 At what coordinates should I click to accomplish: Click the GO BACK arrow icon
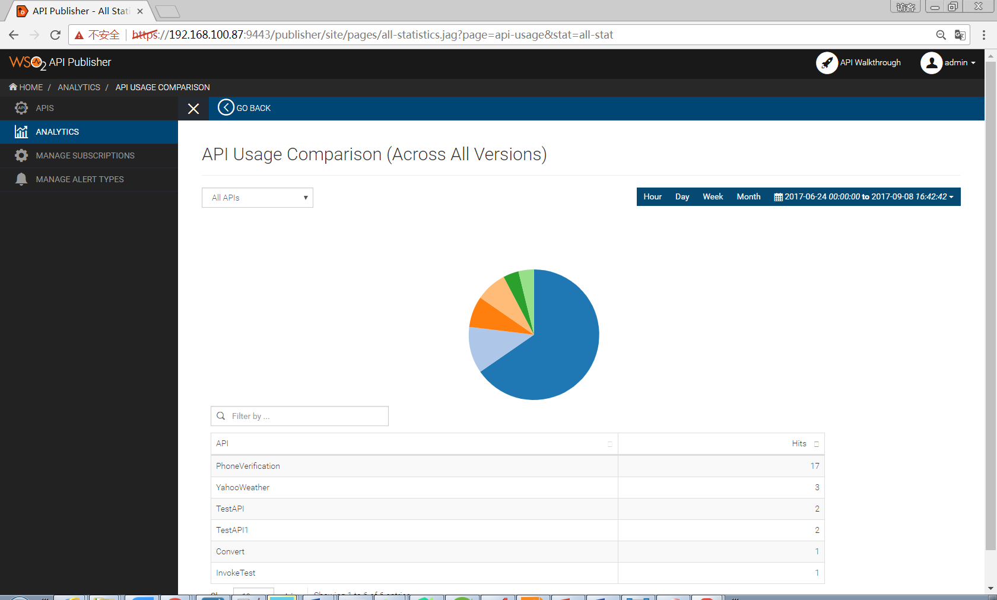pos(226,107)
